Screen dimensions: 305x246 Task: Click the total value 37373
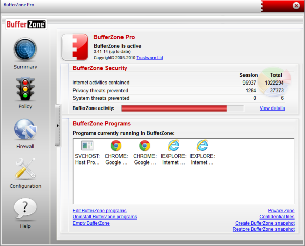[277, 90]
